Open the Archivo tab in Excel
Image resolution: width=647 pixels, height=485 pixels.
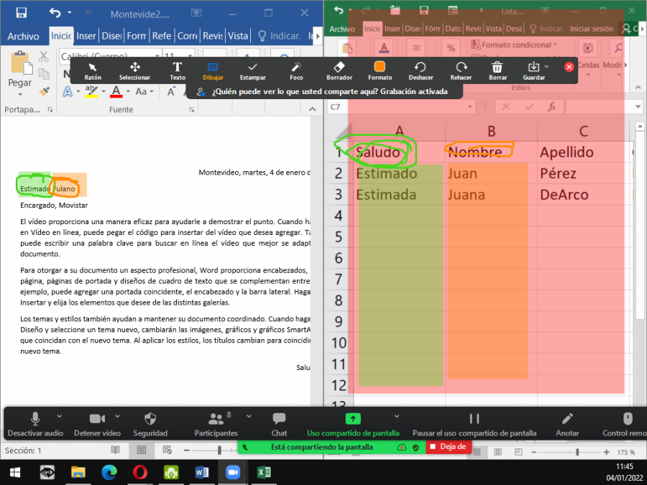[x=342, y=29]
